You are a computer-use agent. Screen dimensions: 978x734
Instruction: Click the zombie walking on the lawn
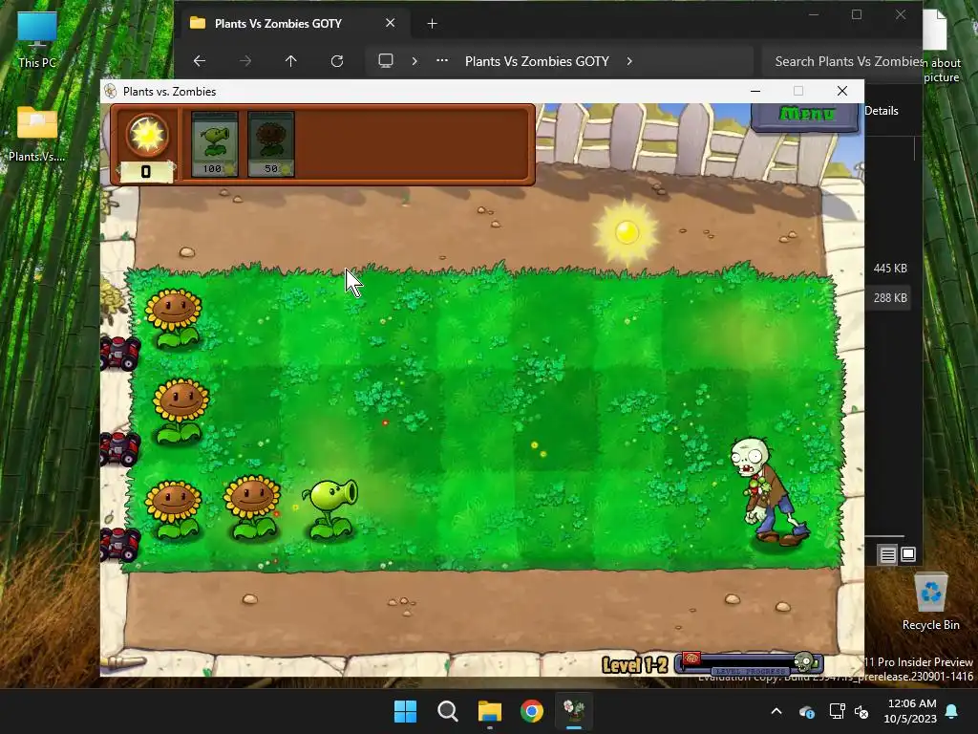point(769,490)
